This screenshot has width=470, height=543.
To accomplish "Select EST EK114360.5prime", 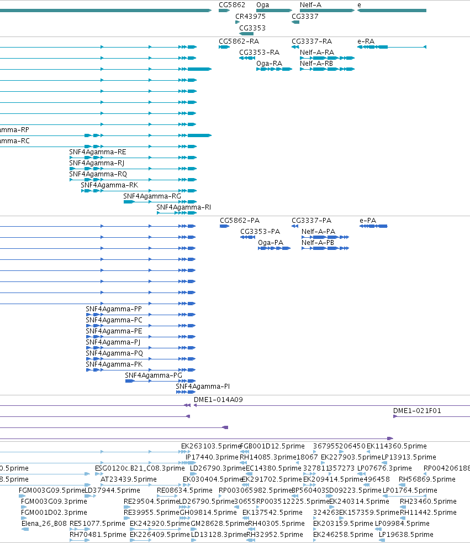I will (397, 446).
